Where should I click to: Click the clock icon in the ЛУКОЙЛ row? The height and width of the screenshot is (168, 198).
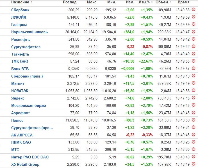[194, 17]
